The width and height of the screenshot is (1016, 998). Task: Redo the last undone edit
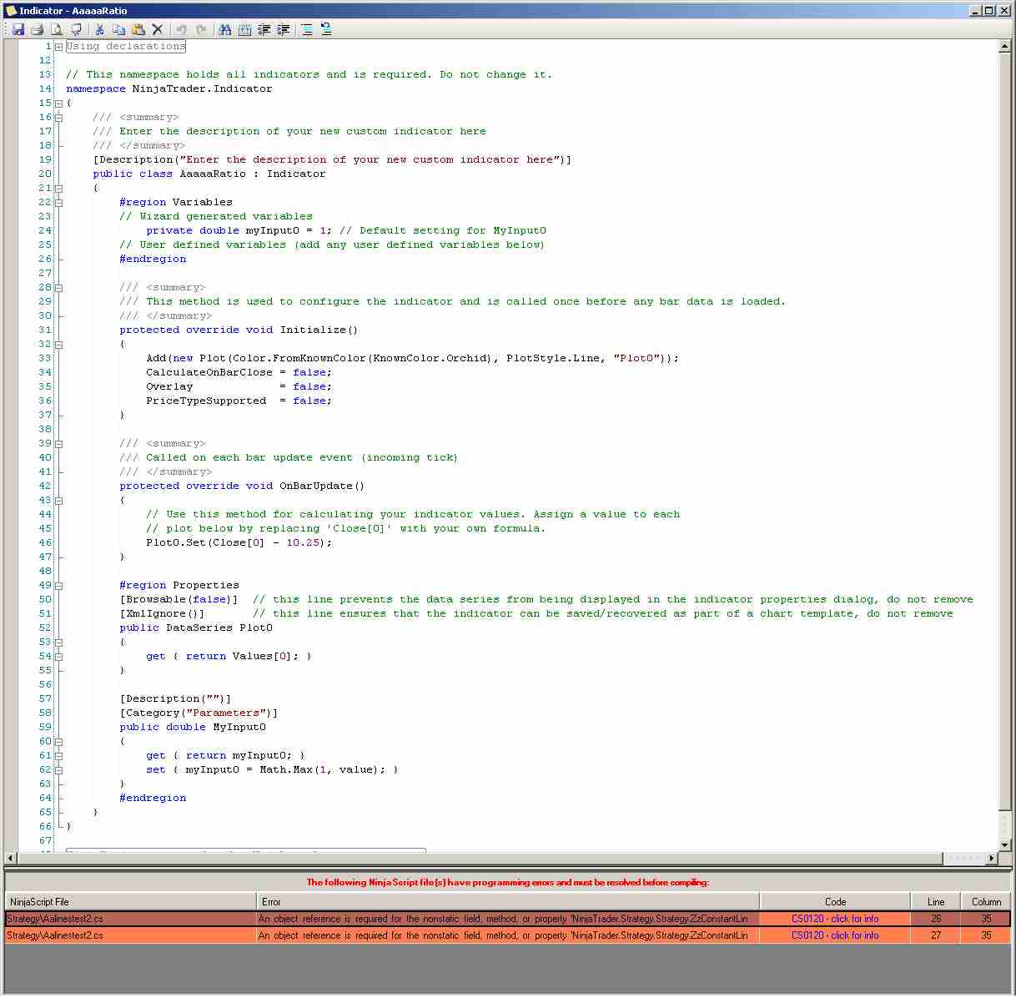coord(200,29)
